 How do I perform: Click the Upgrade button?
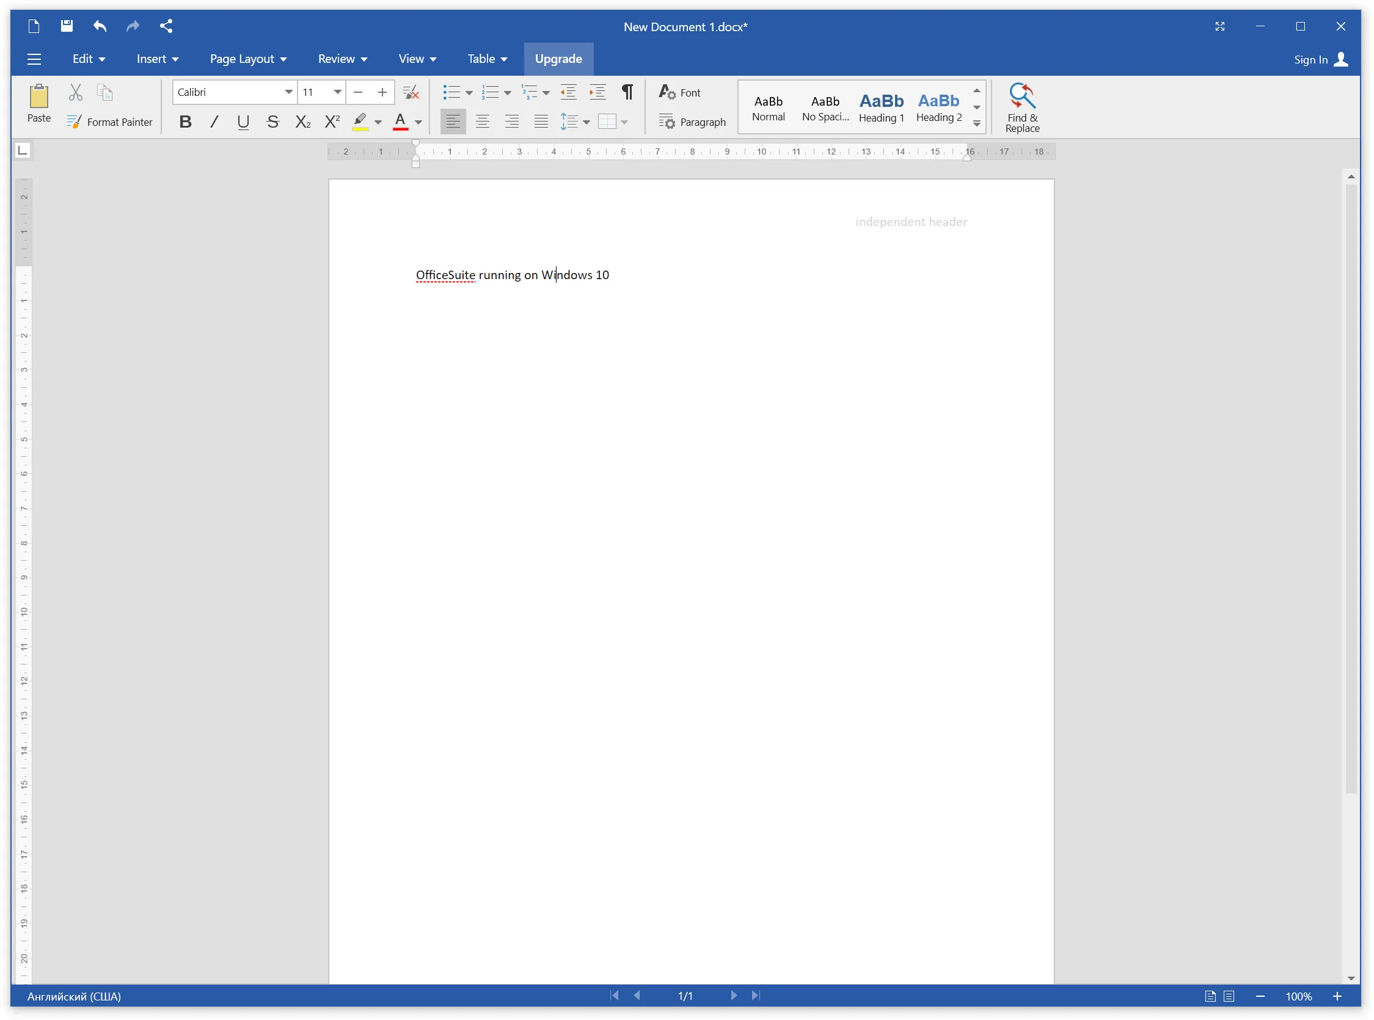[558, 59]
